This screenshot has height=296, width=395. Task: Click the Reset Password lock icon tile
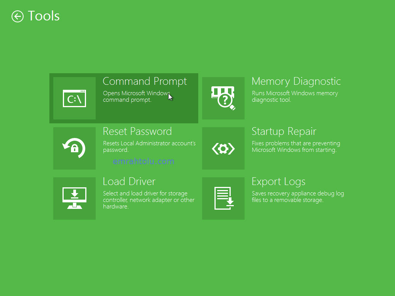[74, 148]
